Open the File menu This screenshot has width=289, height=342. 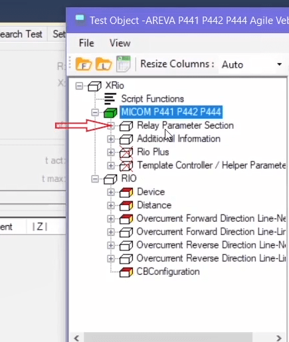[86, 43]
